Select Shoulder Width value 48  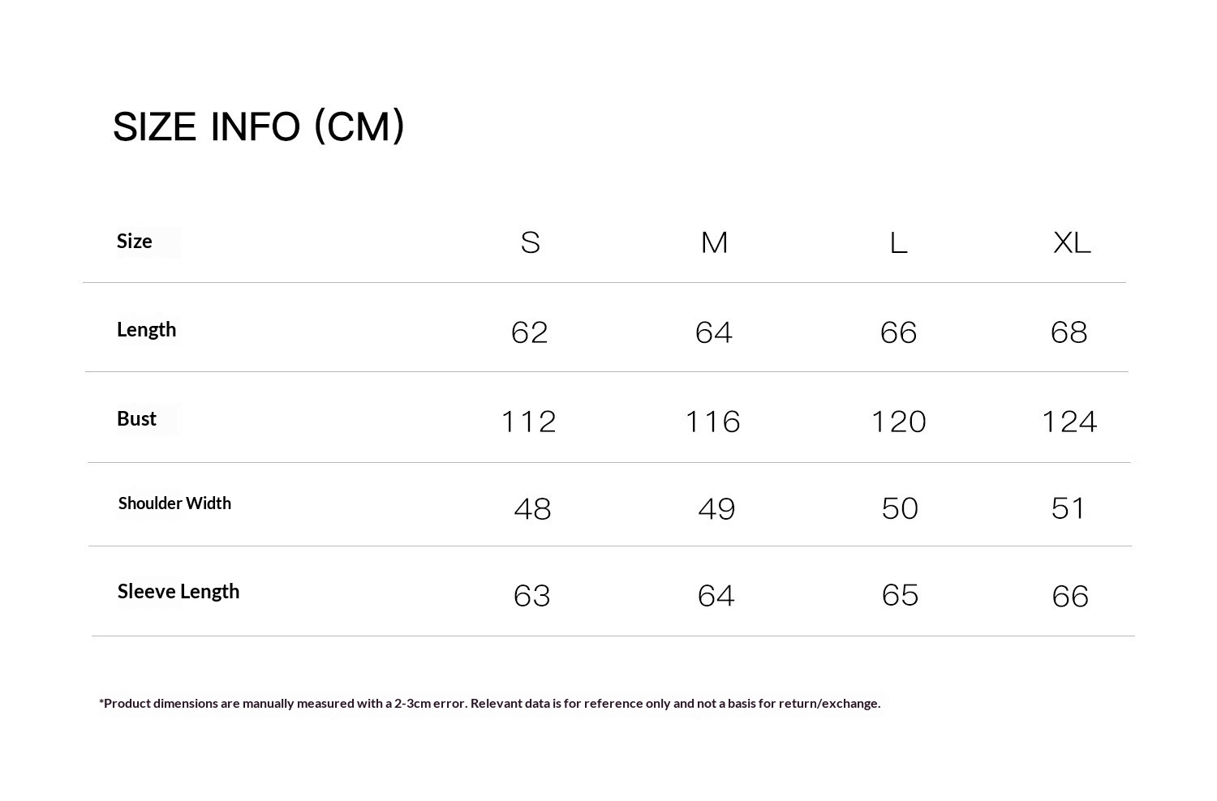point(532,509)
